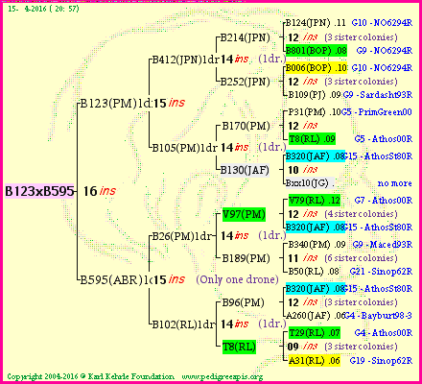422x384 pixels.
Task: Select A260(JAF) .06 ancestor
Action: point(315,316)
